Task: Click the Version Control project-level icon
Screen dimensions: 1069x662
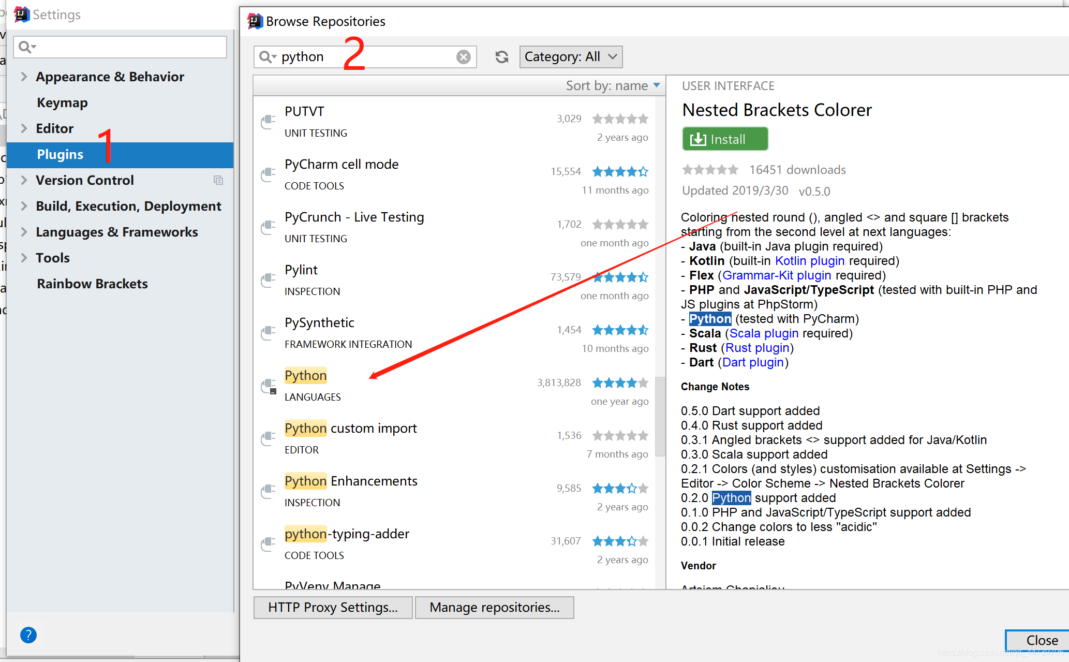Action: [218, 180]
